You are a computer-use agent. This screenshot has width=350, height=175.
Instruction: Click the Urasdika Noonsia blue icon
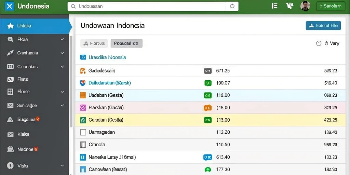(x=83, y=57)
